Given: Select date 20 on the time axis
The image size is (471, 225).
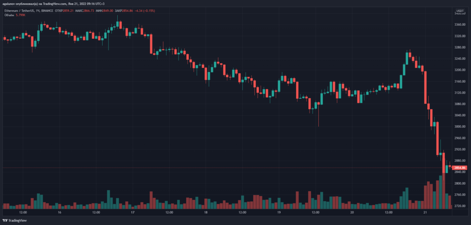Looking at the screenshot, I should coord(352,213).
